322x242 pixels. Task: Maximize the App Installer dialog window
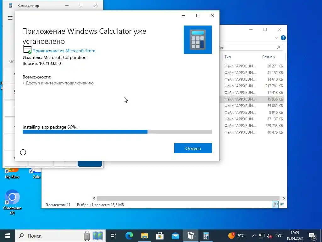(x=198, y=15)
